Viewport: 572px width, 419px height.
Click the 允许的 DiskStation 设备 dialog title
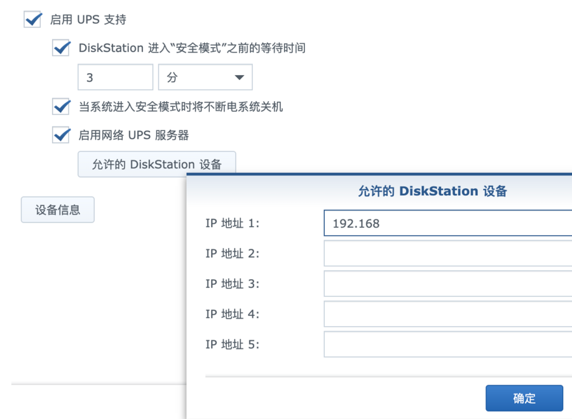tap(432, 191)
